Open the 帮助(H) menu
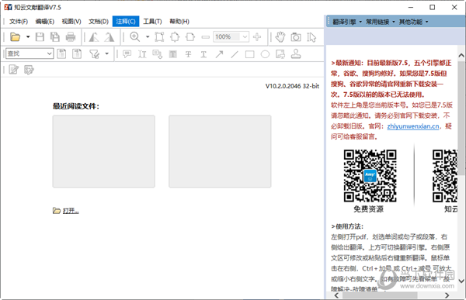 tap(179, 22)
